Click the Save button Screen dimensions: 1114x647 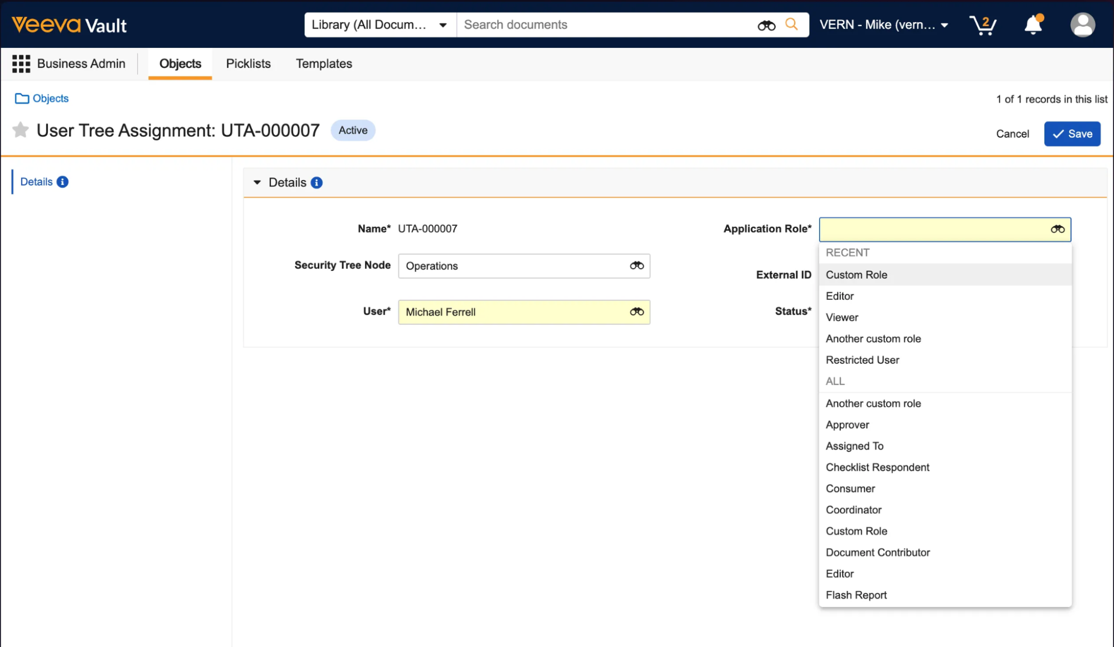pos(1072,134)
